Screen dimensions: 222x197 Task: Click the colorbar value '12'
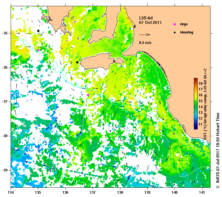click(200, 118)
